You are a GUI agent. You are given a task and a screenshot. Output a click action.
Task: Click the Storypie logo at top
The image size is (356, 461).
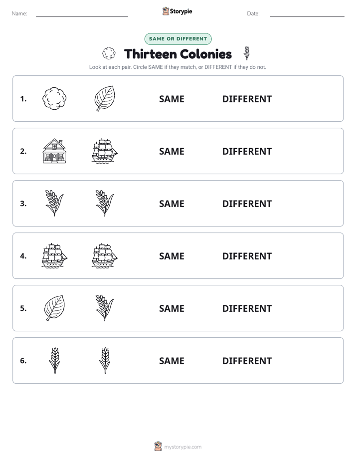coord(177,11)
